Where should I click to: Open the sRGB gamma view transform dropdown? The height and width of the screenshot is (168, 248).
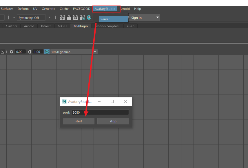[x=74, y=52]
